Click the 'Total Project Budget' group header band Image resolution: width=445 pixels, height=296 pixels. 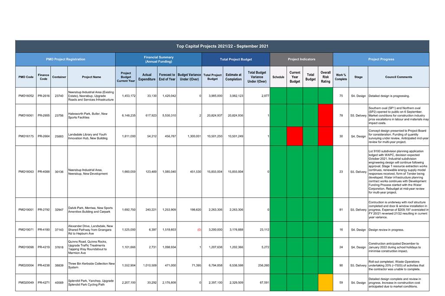click(x=236, y=59)
